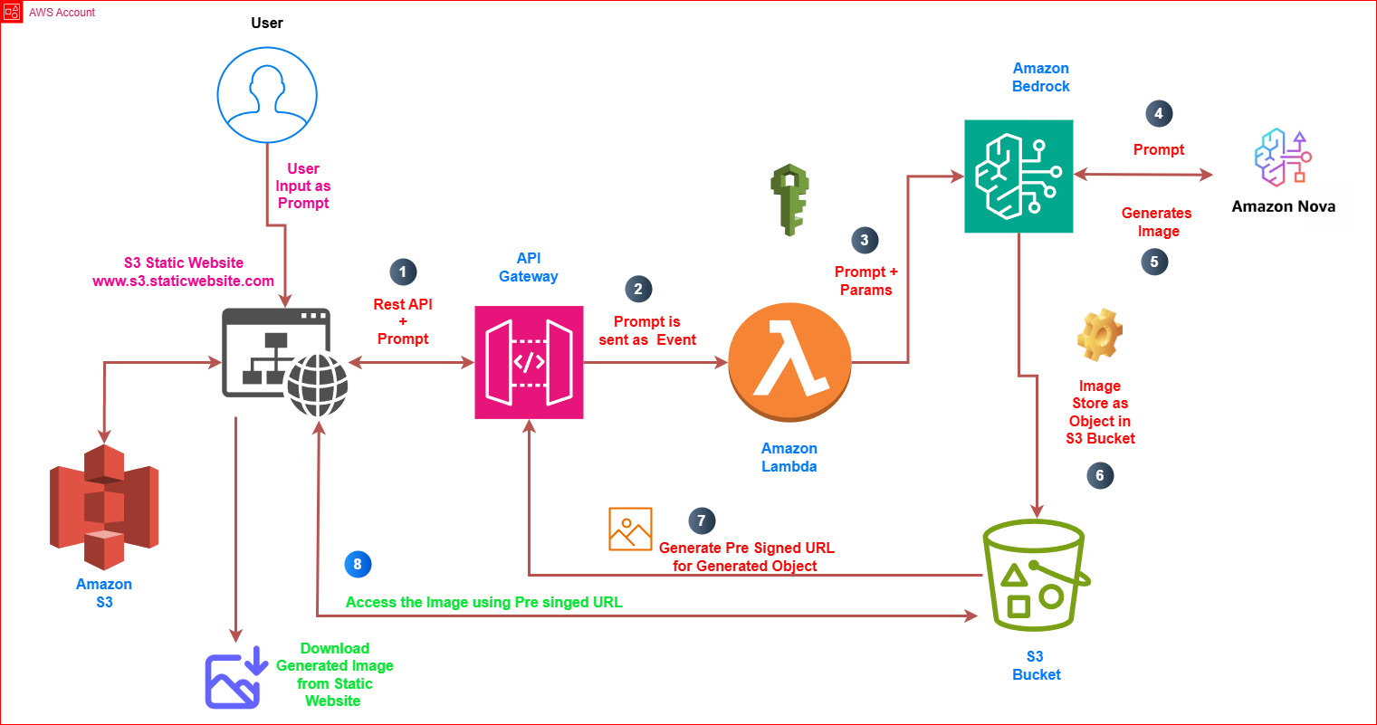Screen dimensions: 1377x725
Task: Select the 'API Gateway' label
Action: point(529,267)
